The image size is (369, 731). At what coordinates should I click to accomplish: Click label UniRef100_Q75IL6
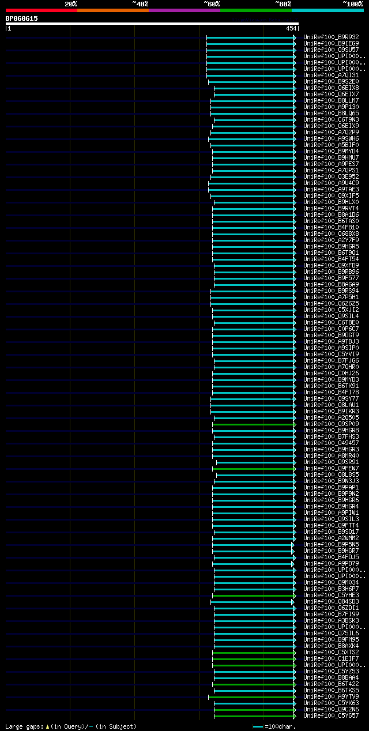point(331,633)
